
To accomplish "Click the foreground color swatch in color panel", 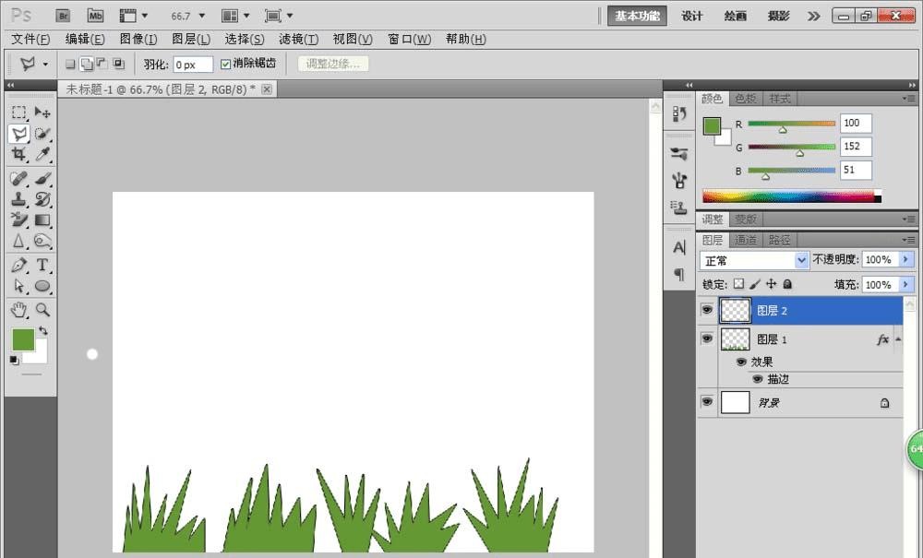I will click(712, 126).
